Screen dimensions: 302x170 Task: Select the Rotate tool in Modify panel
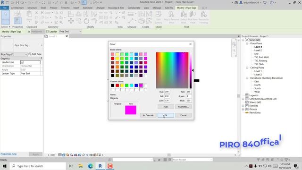click(86, 21)
